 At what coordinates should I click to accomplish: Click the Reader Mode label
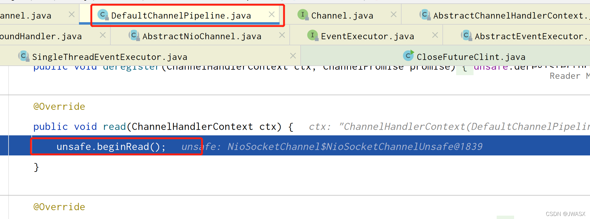[x=569, y=76]
